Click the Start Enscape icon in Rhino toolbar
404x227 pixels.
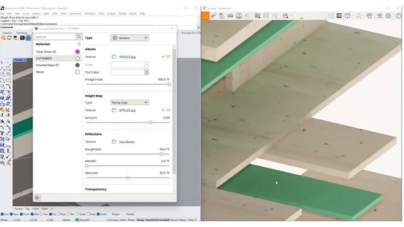point(3,38)
